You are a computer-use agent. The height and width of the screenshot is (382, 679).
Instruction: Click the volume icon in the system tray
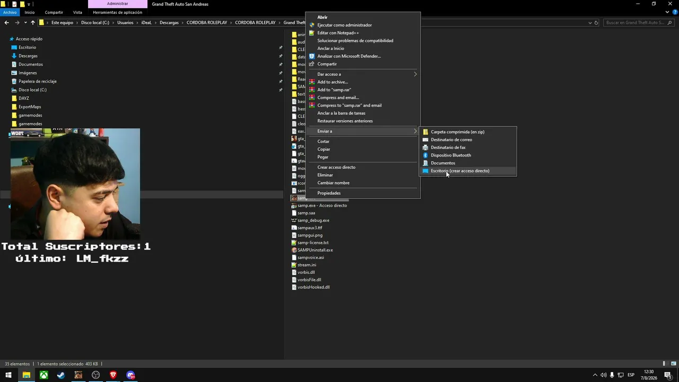tap(603, 375)
